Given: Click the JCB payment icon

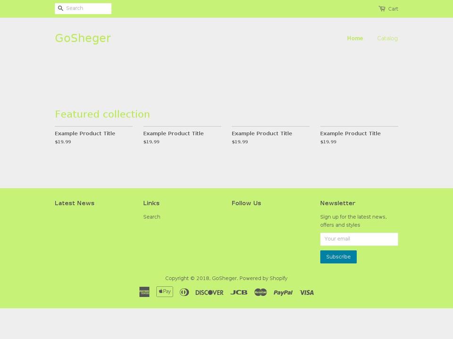Looking at the screenshot, I should tap(239, 292).
